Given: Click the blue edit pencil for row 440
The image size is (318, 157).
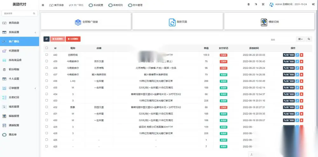Looking at the screenshot, I should pyautogui.click(x=297, y=55).
